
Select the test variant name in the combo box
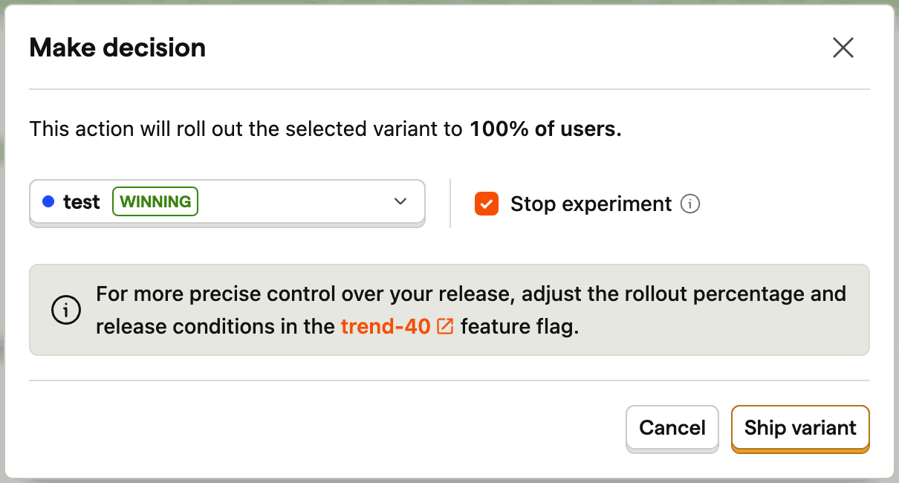(82, 201)
